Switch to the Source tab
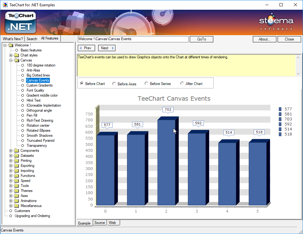303x234 pixels. (99, 223)
